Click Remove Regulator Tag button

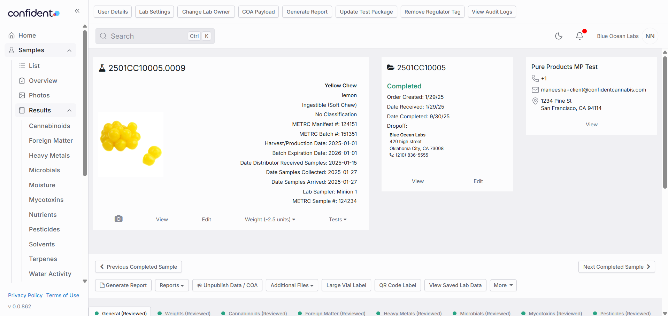[x=432, y=11]
